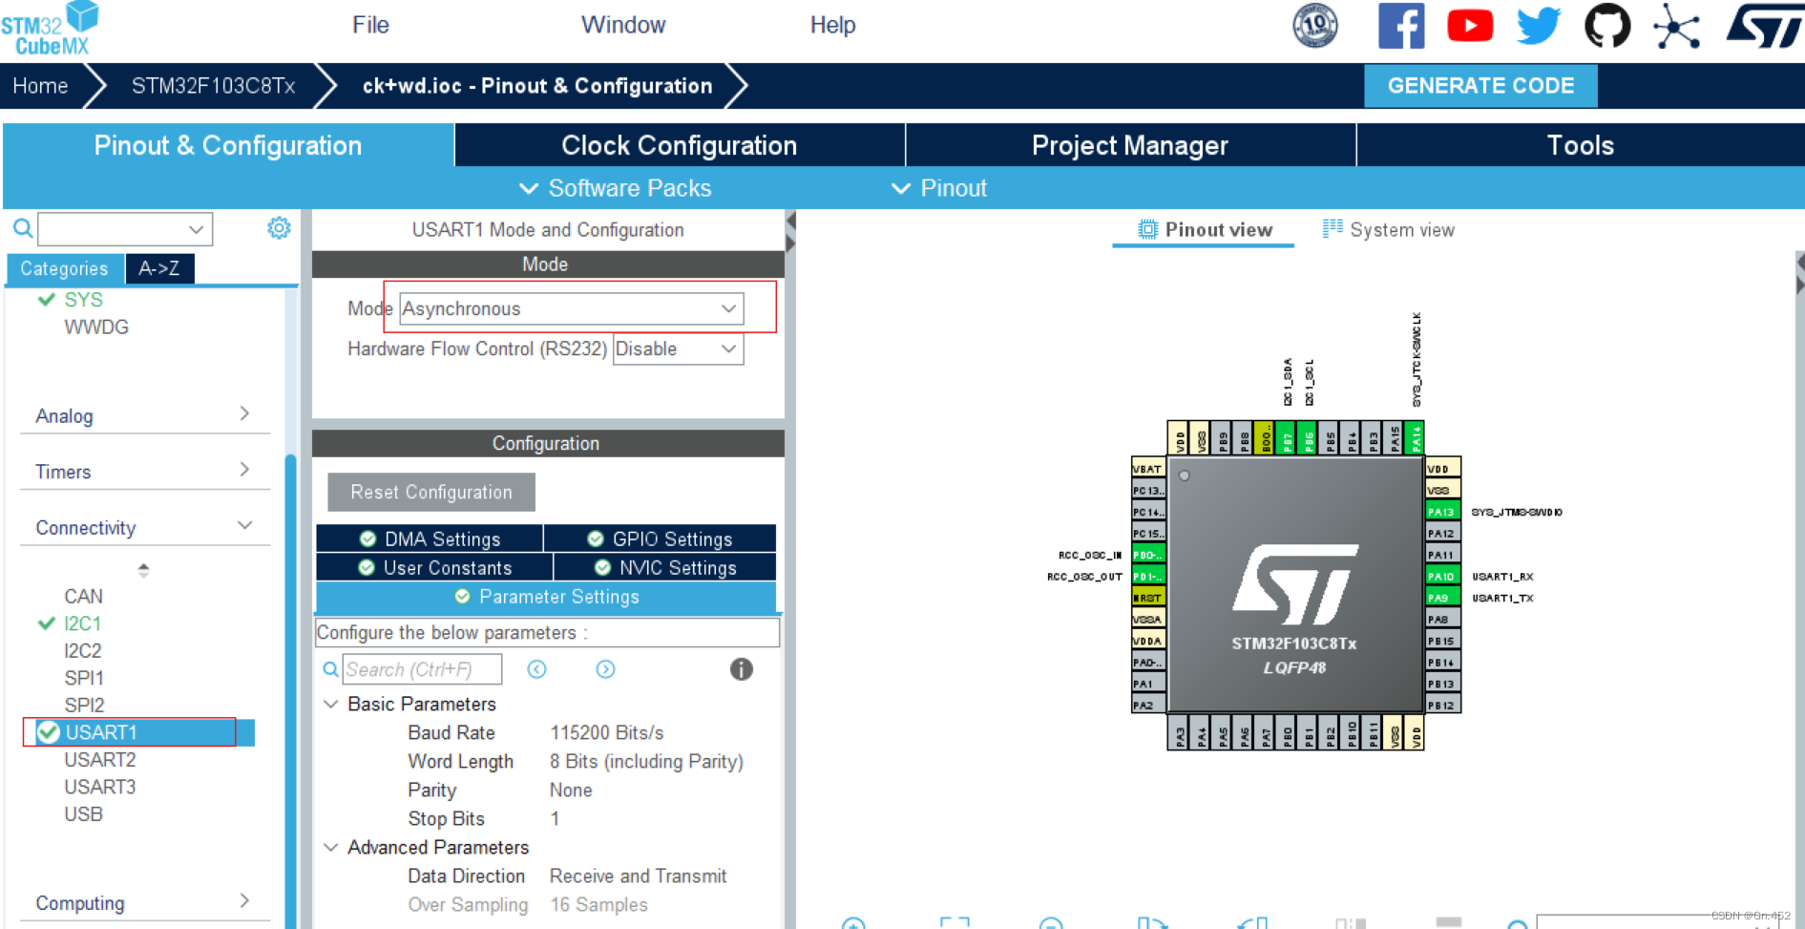Select pin PA10 on the chip
This screenshot has height=929, width=1805.
point(1442,577)
